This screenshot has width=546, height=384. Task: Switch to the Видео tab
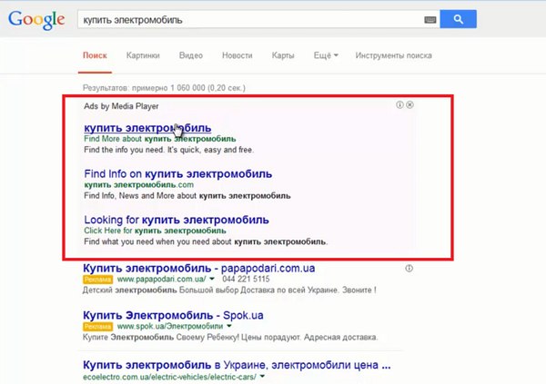(191, 55)
